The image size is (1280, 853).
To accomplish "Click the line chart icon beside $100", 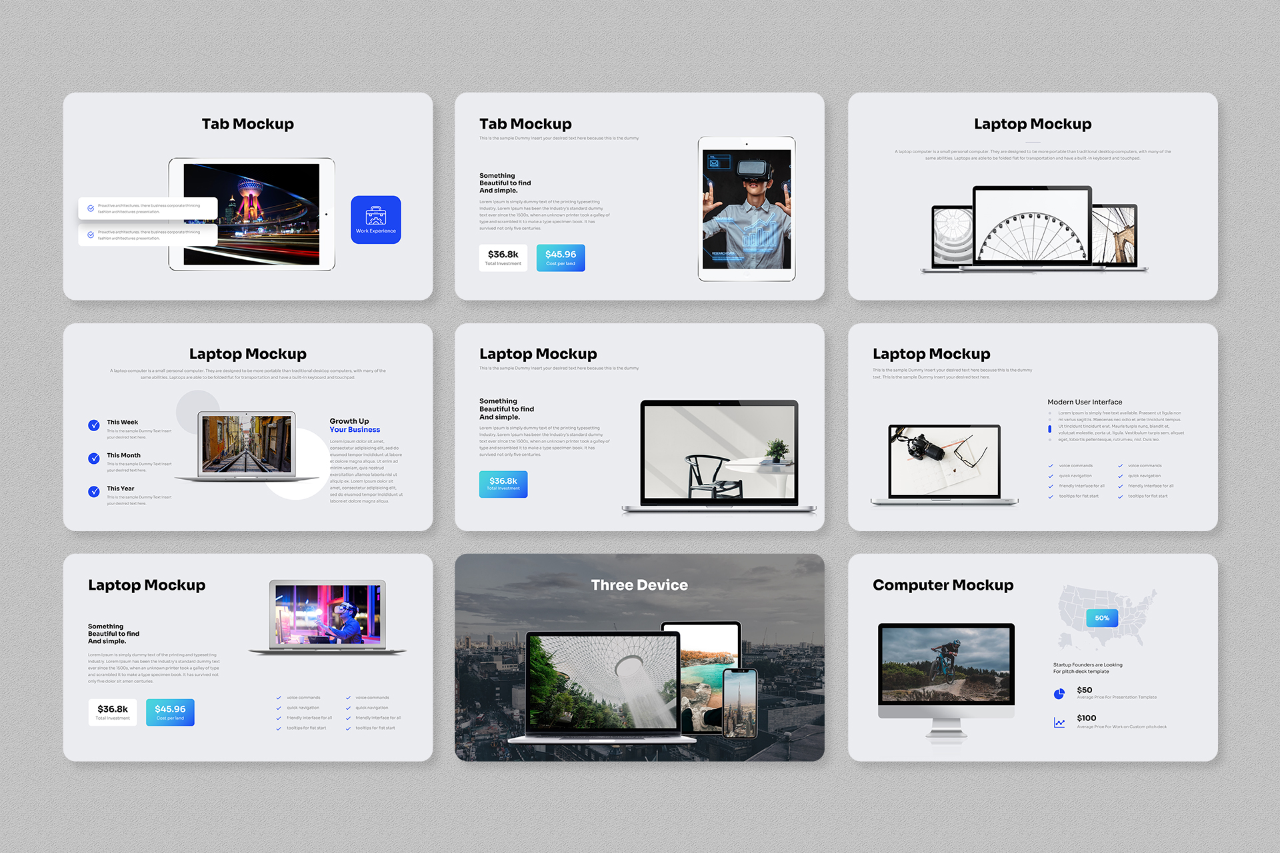I will coord(1059,722).
